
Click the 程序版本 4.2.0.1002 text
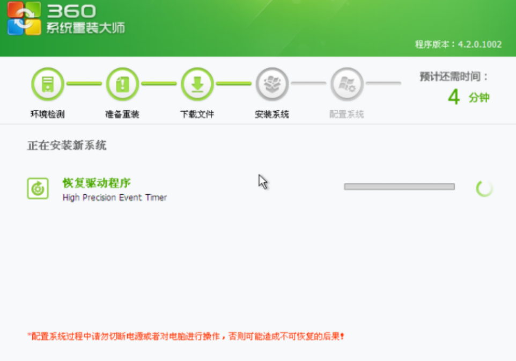click(x=459, y=44)
